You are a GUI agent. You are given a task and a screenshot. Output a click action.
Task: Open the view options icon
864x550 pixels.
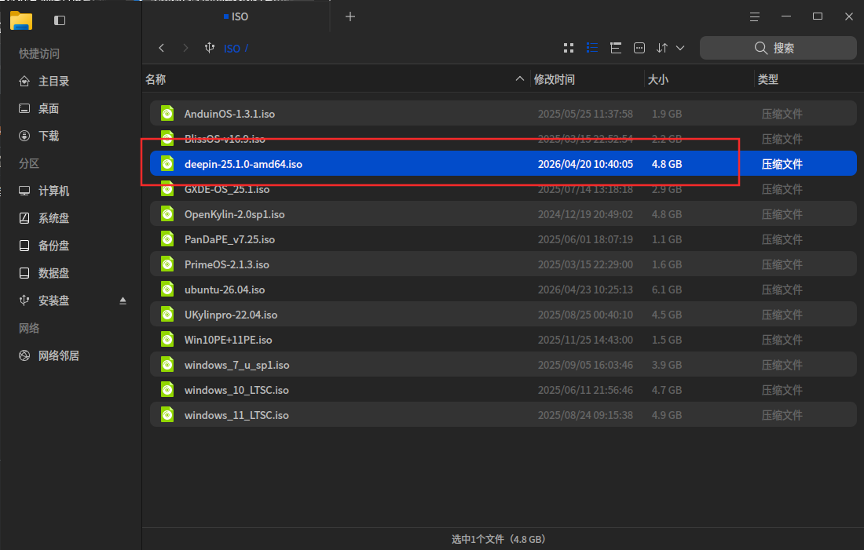tap(639, 48)
